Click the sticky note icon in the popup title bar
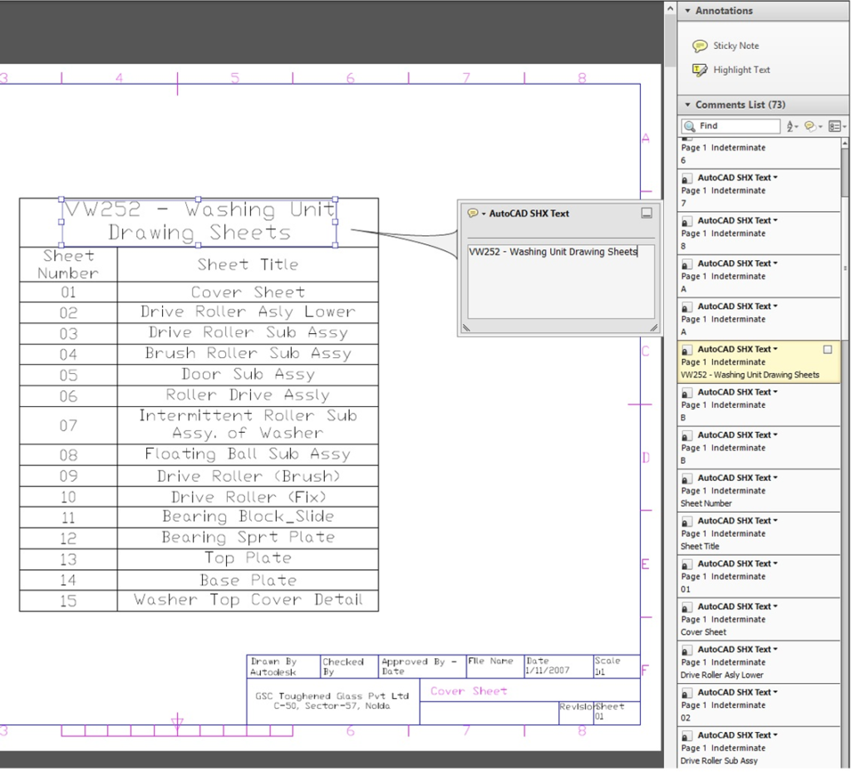This screenshot has width=851, height=781. coord(472,214)
